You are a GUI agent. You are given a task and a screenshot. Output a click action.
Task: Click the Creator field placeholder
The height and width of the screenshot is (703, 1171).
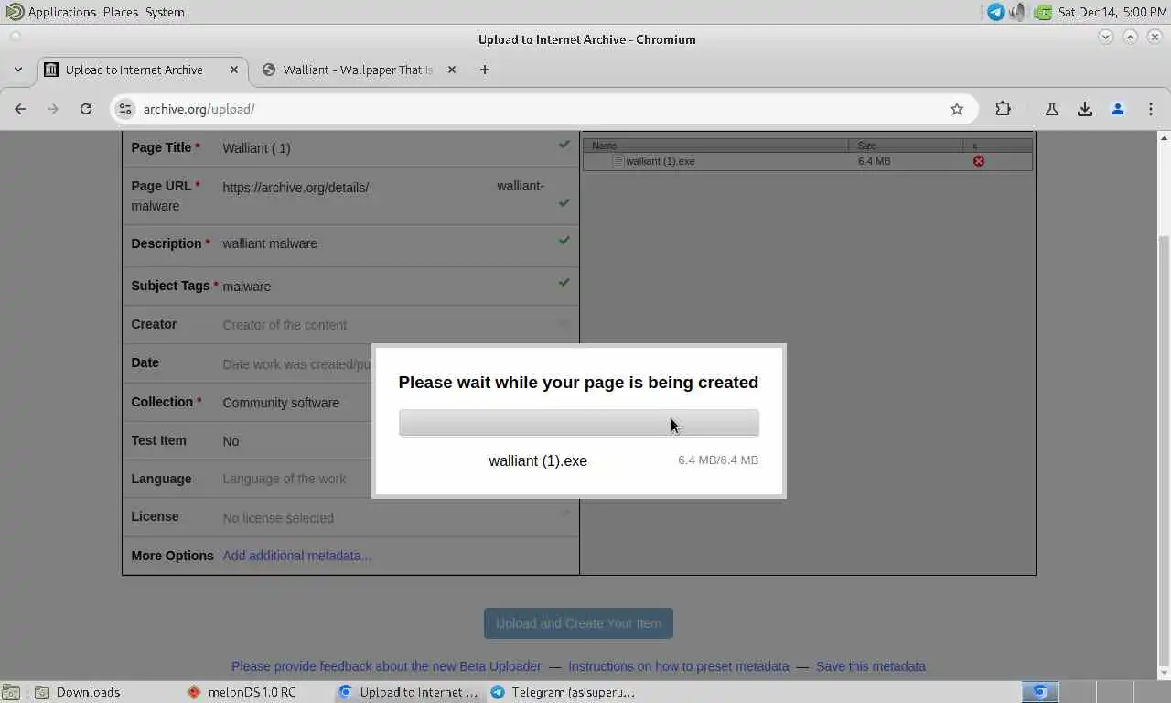285,325
